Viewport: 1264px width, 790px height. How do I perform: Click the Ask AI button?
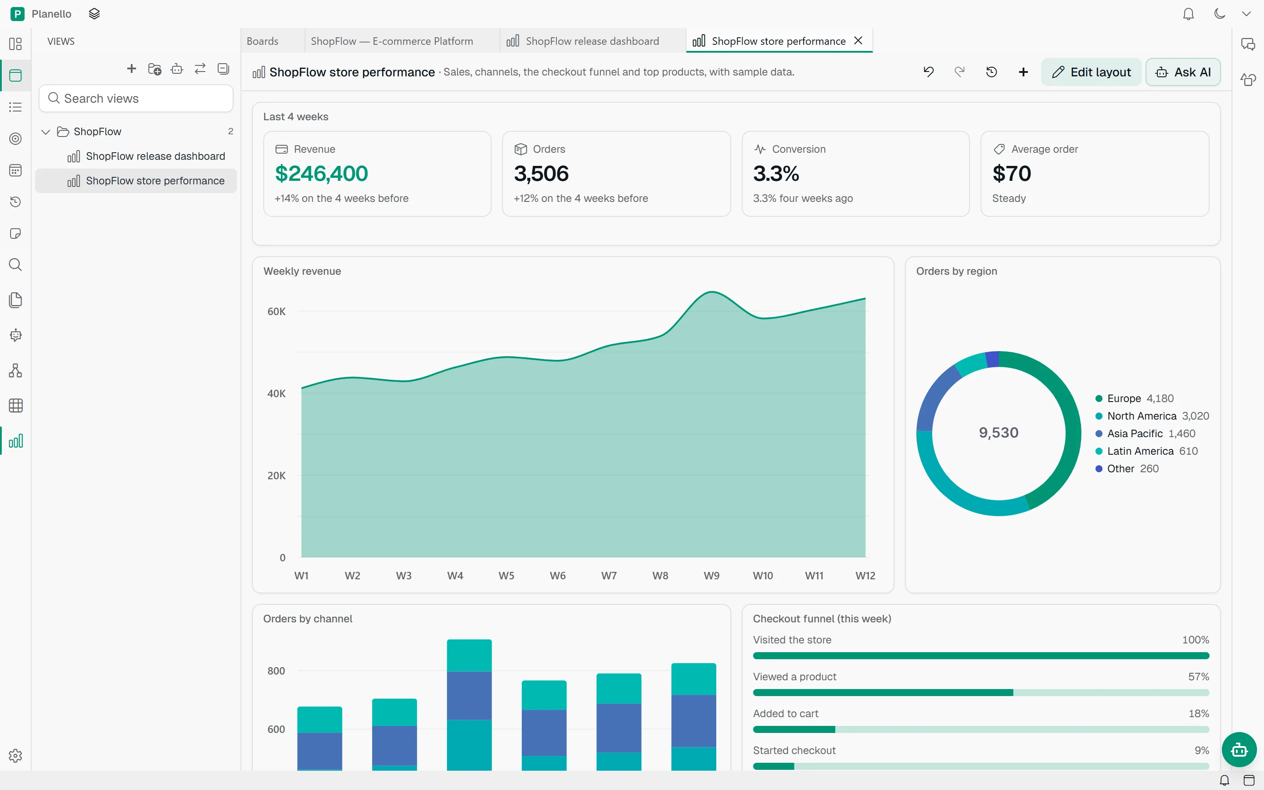[x=1183, y=72]
